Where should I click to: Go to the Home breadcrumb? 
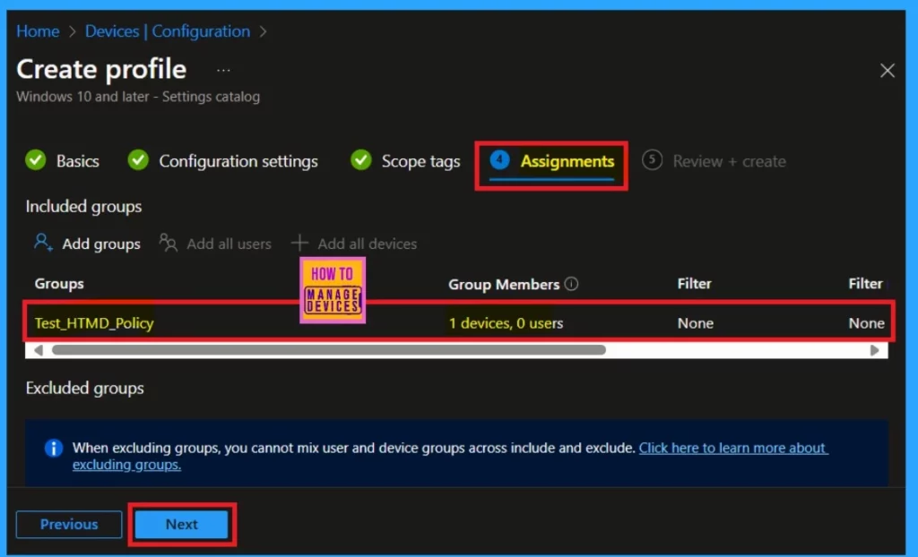[x=38, y=31]
